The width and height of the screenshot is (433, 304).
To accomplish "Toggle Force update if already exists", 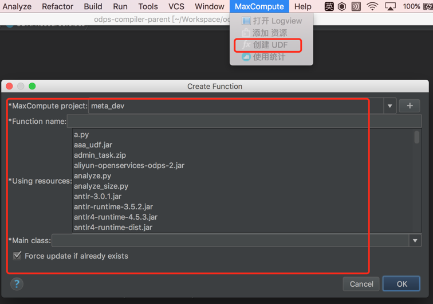I will pyautogui.click(x=17, y=256).
